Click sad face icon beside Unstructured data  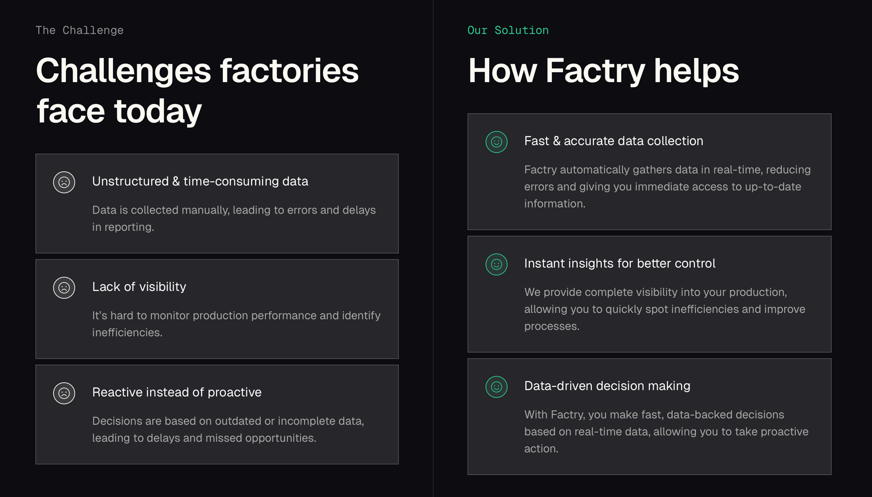coord(64,182)
